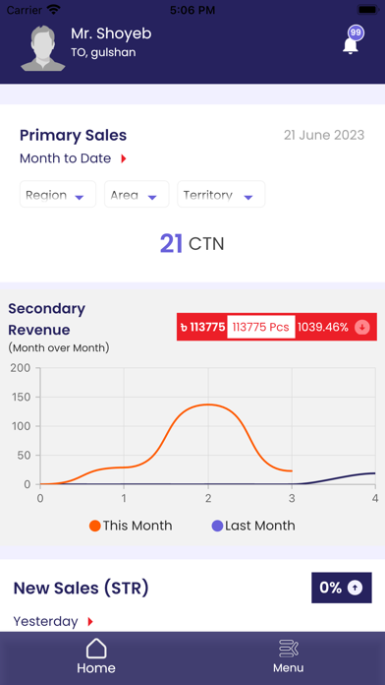Click the New Sales (STR) heading
The width and height of the screenshot is (385, 685).
(82, 589)
